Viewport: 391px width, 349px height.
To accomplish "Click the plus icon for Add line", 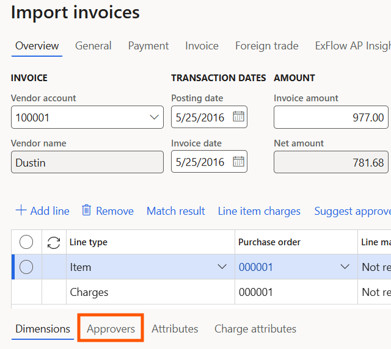I will point(21,210).
